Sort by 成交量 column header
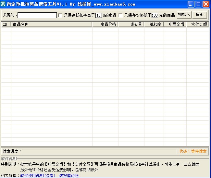This screenshot has height=178, width=211. (131, 24)
